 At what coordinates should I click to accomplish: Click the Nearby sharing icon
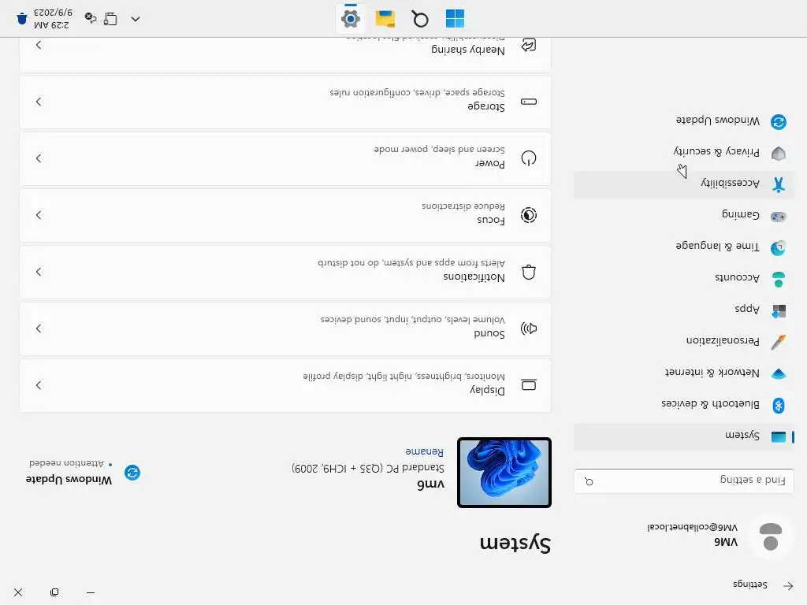[529, 45]
